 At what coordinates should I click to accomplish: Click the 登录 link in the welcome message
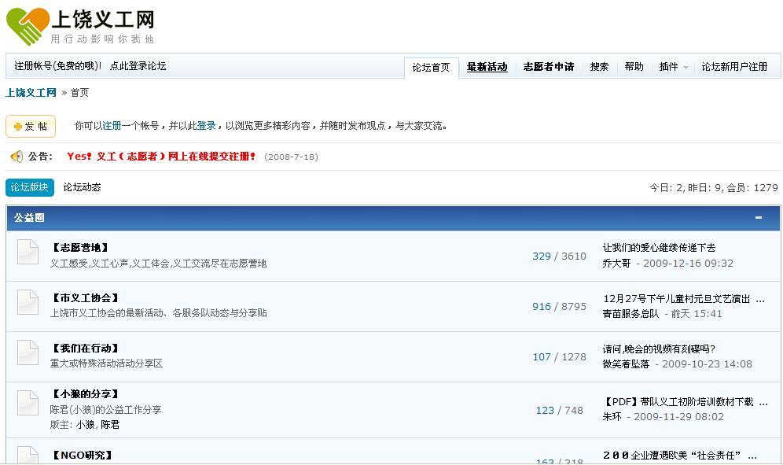[206, 126]
